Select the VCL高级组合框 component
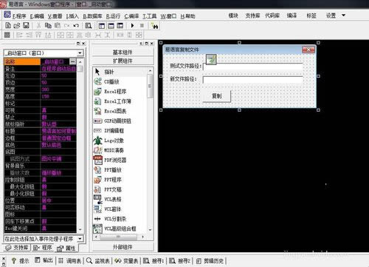Viewport: 369px width, 267px height. pos(120,229)
